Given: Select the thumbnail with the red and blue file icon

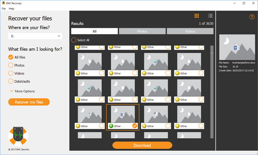Looking at the screenshot, I should [156, 114].
